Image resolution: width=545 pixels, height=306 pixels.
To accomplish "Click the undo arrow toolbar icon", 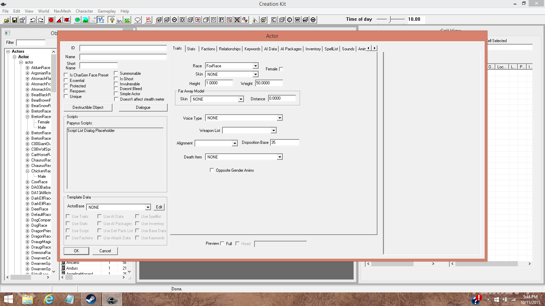I will coord(33,20).
